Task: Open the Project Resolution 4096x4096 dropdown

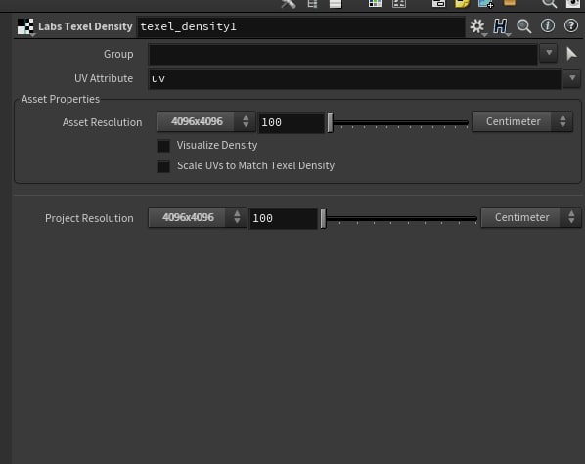Action: tap(198, 217)
